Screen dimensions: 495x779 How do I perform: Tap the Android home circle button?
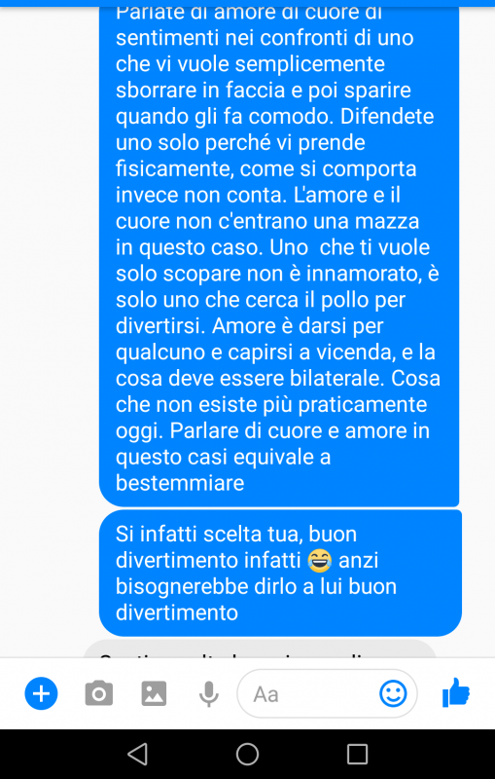[x=247, y=754]
